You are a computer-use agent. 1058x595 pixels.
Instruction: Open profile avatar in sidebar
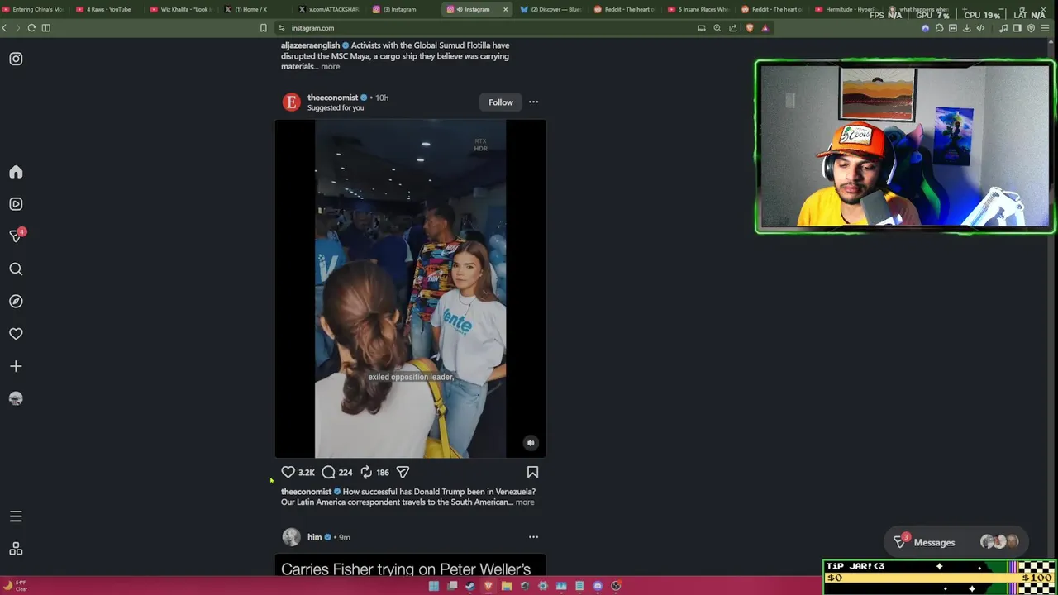click(x=16, y=398)
